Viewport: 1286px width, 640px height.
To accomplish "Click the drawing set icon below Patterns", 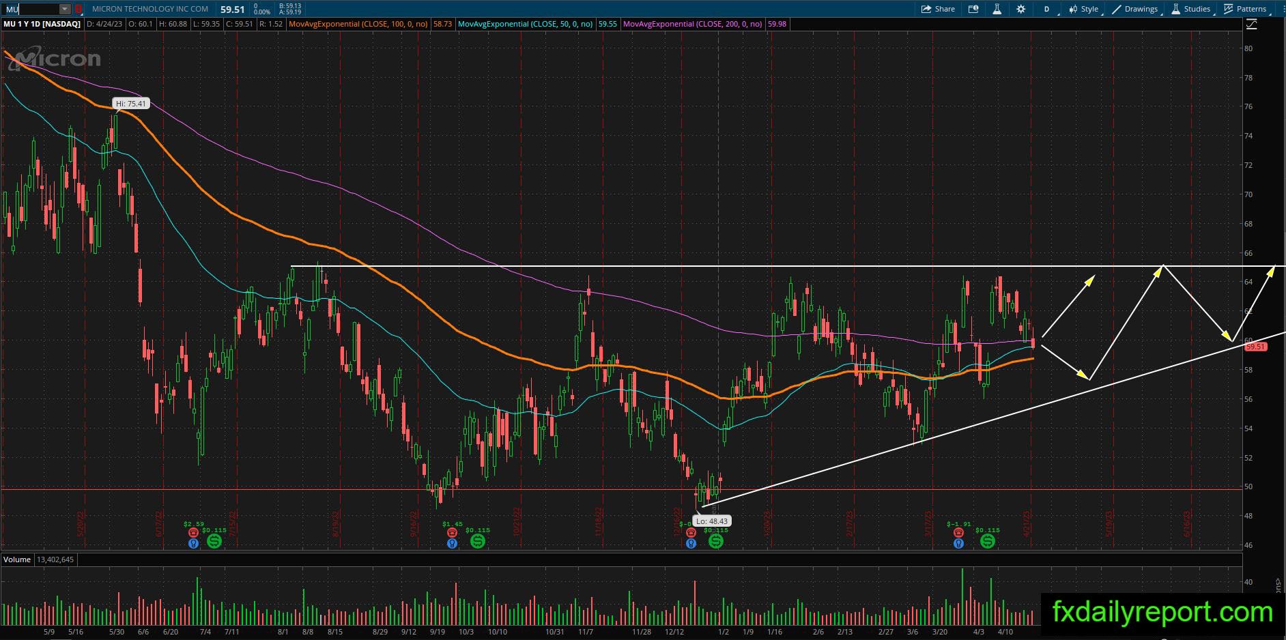I will (x=1251, y=24).
